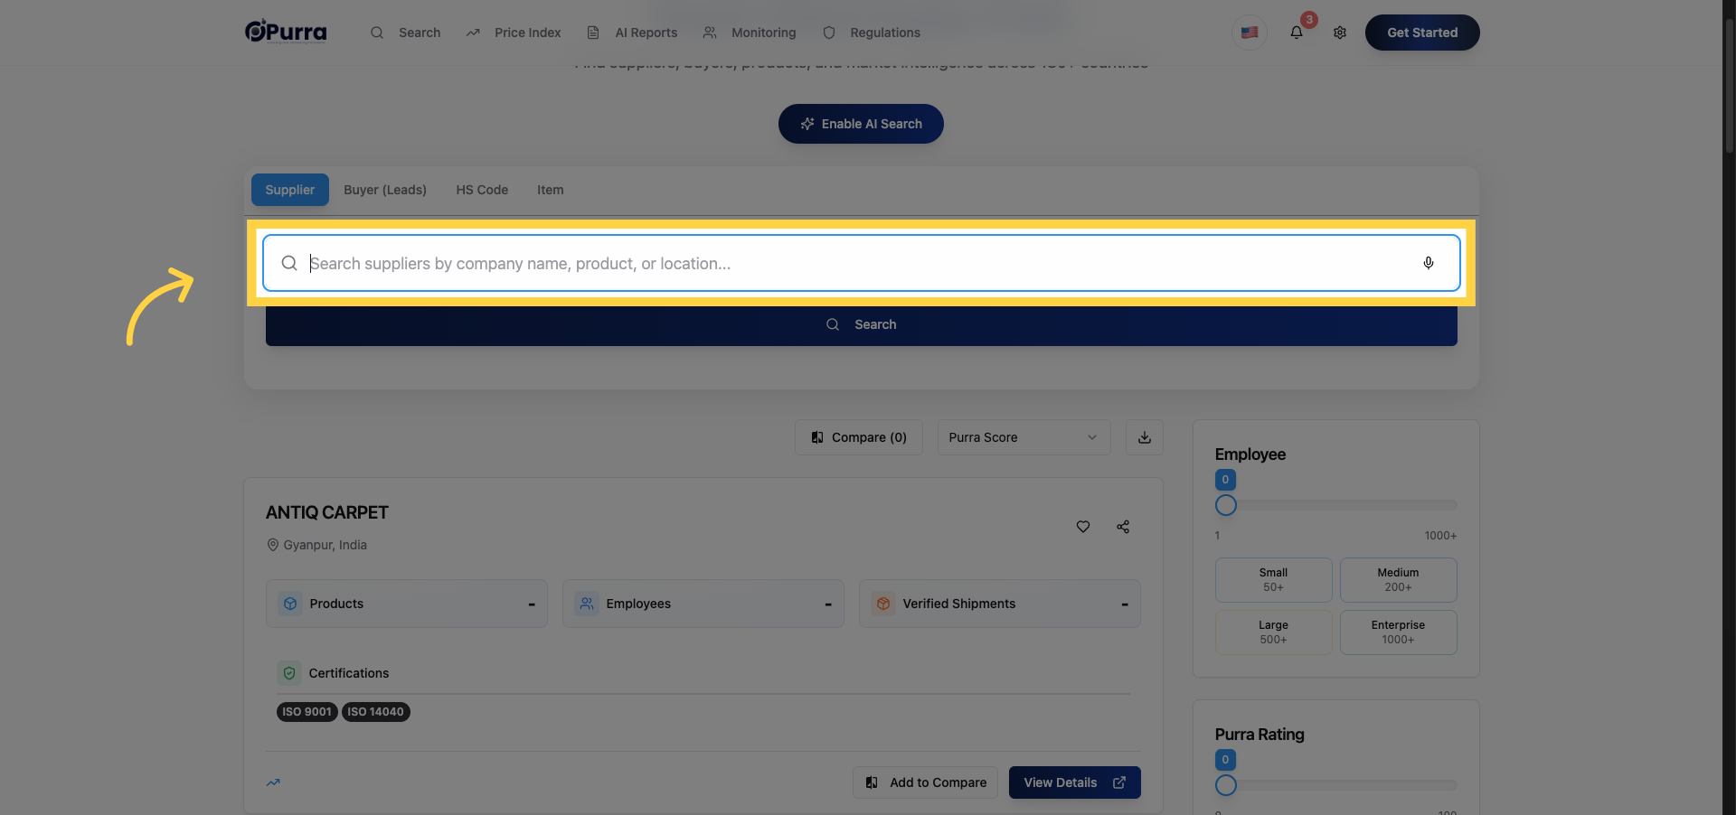Click the wide Search button
Screen dimensions: 1736x815
pyautogui.click(x=861, y=324)
